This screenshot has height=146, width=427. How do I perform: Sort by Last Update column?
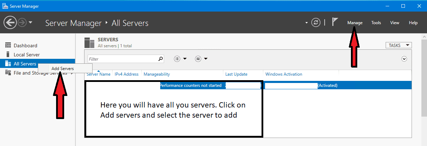[x=236, y=74]
